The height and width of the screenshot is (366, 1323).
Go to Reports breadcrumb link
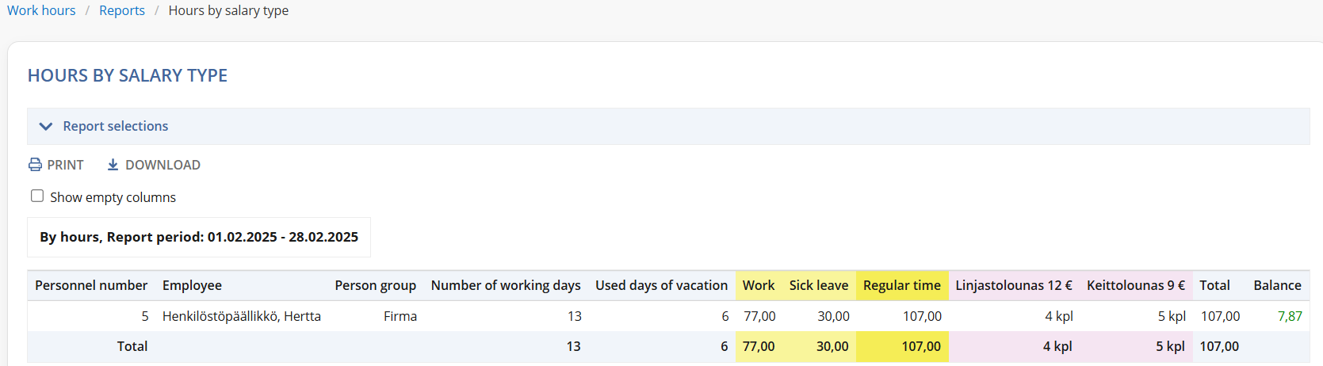[x=122, y=10]
